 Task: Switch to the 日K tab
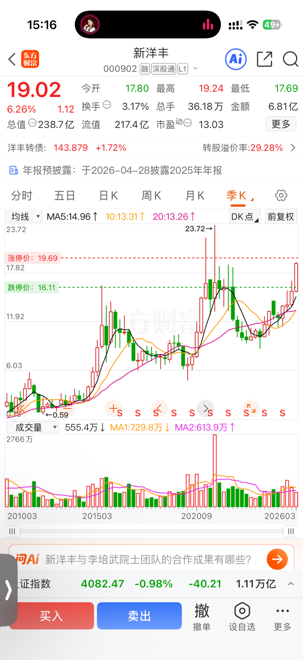108,196
